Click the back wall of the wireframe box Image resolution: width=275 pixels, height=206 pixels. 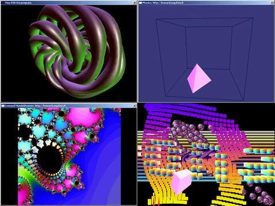209,47
